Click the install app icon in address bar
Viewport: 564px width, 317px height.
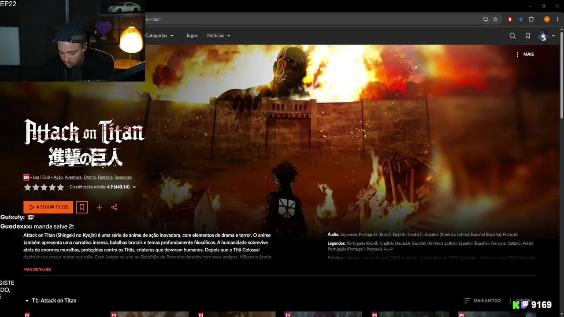[486, 19]
